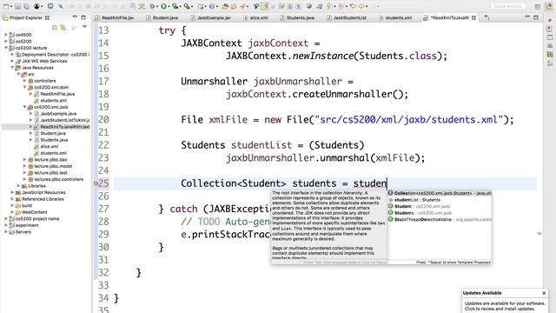Collapse the cs5200 lecture project
The height and width of the screenshot is (313, 556).
coord(6,48)
